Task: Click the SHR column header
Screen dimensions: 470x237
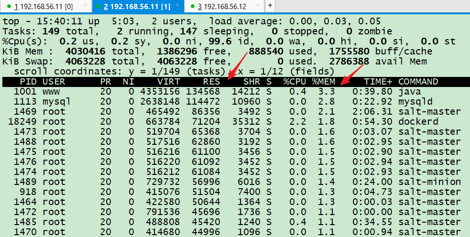Action: tap(252, 82)
